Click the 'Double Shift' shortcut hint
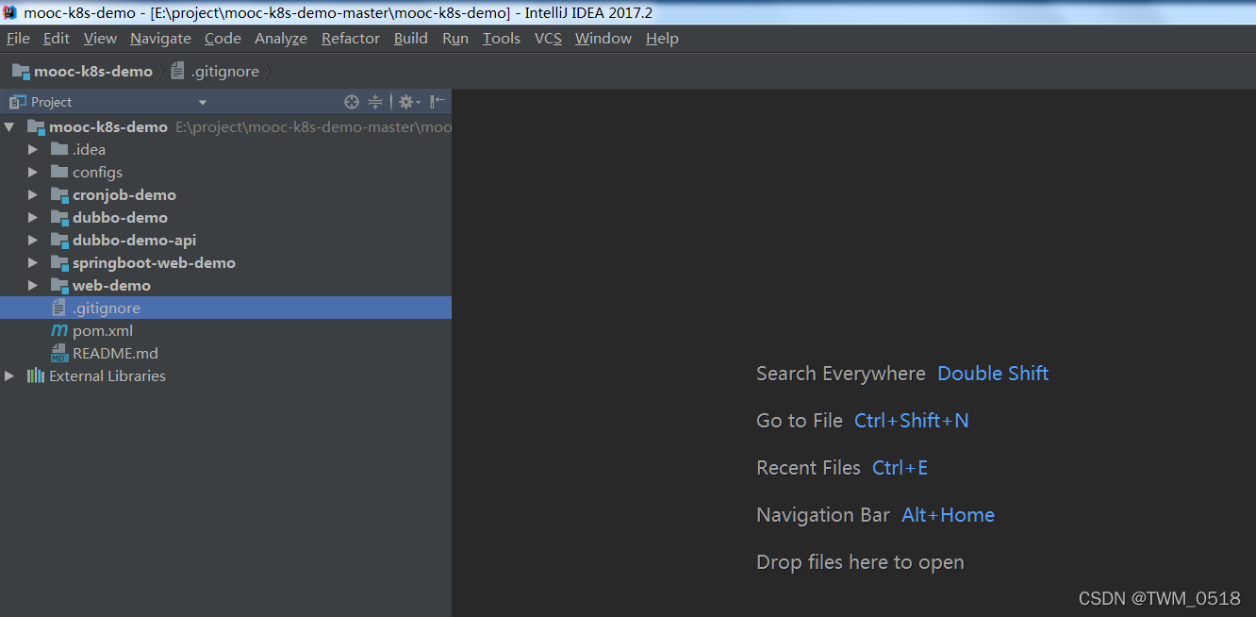 [x=993, y=374]
